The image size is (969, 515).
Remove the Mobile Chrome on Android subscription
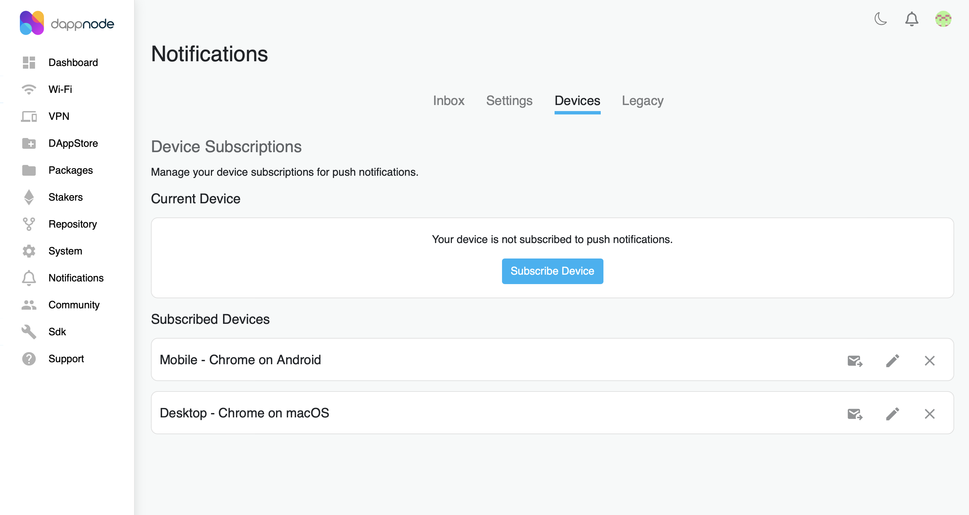coord(930,360)
